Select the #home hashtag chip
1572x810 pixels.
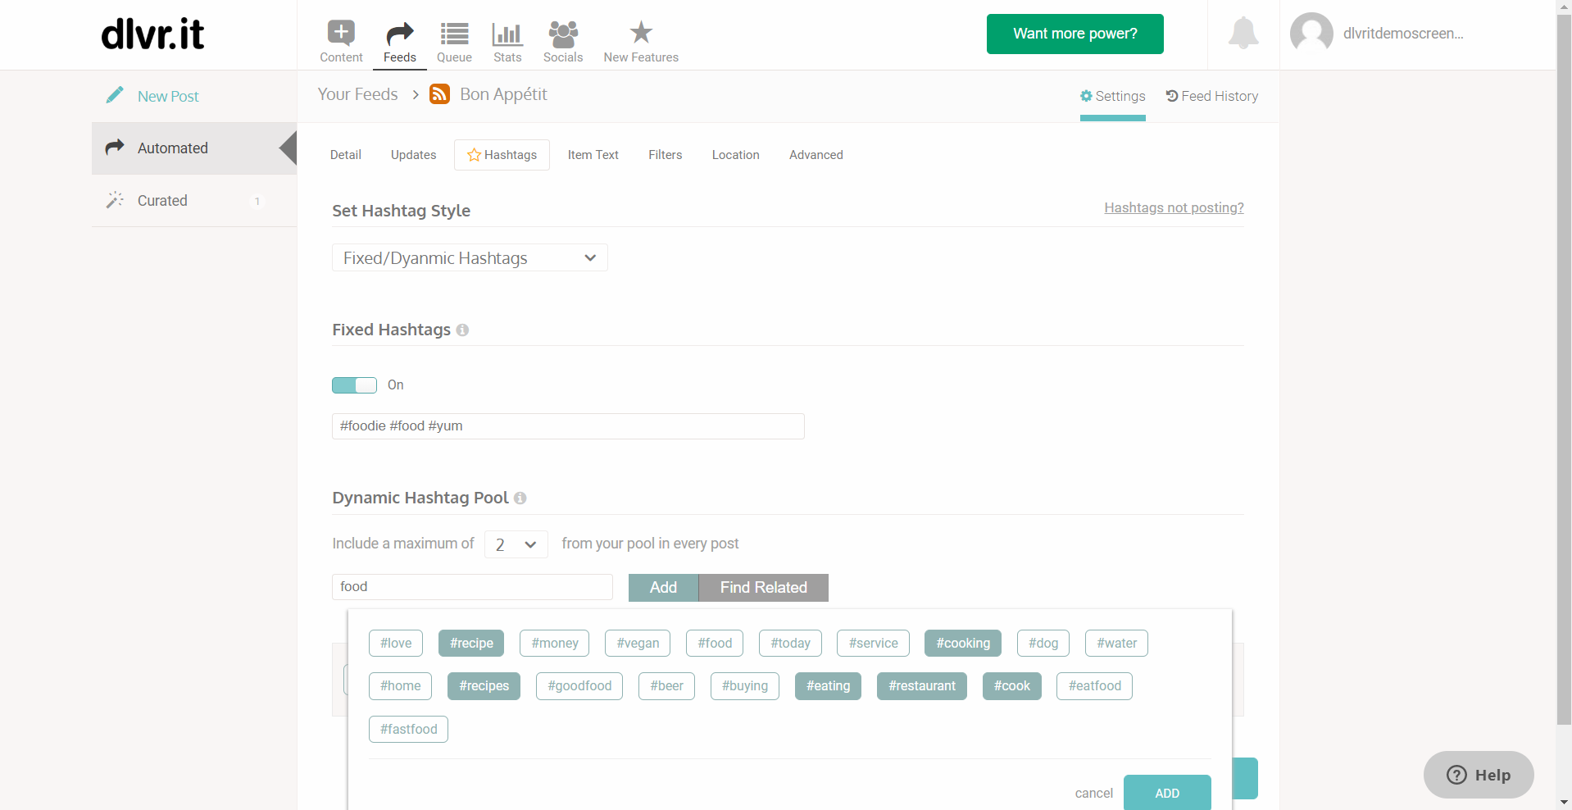click(400, 686)
